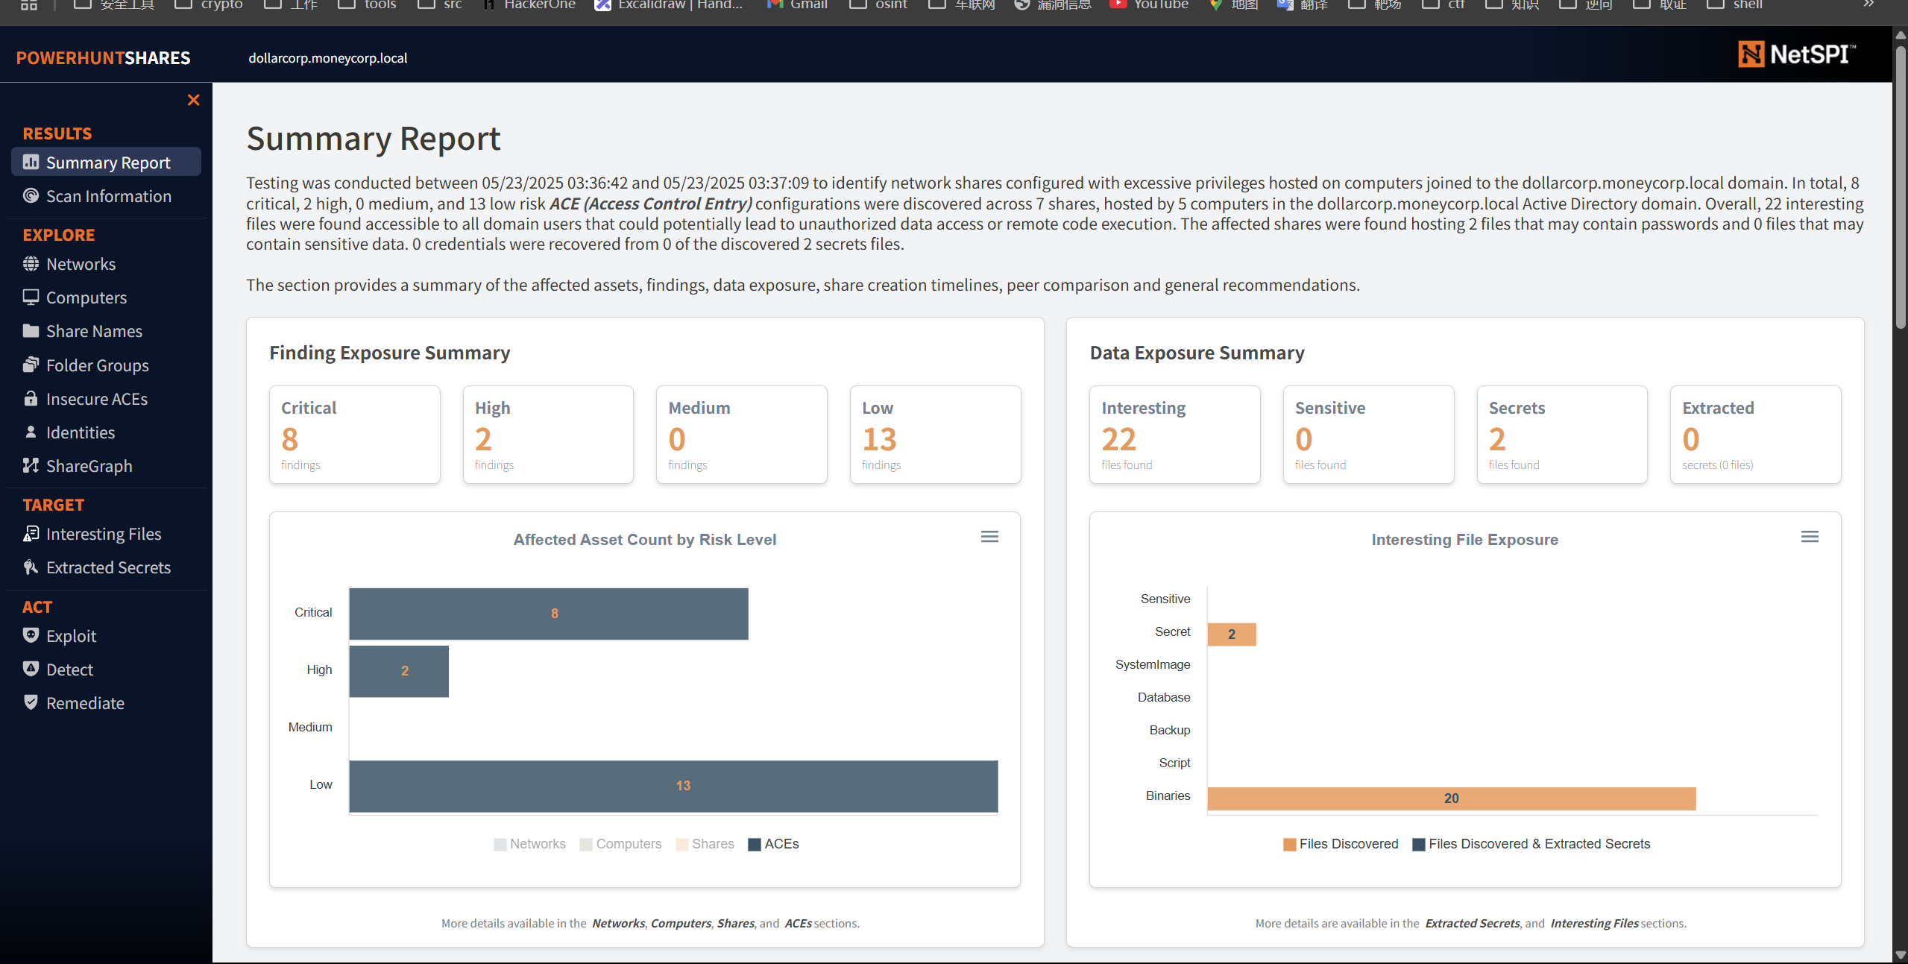1908x964 pixels.
Task: Click the Critical 8 findings card
Action: coord(354,435)
